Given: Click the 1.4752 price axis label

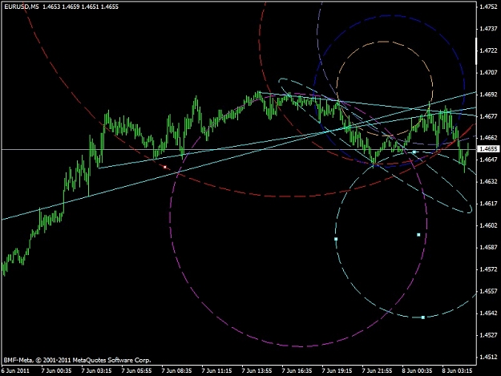Looking at the screenshot, I should click(x=488, y=6).
